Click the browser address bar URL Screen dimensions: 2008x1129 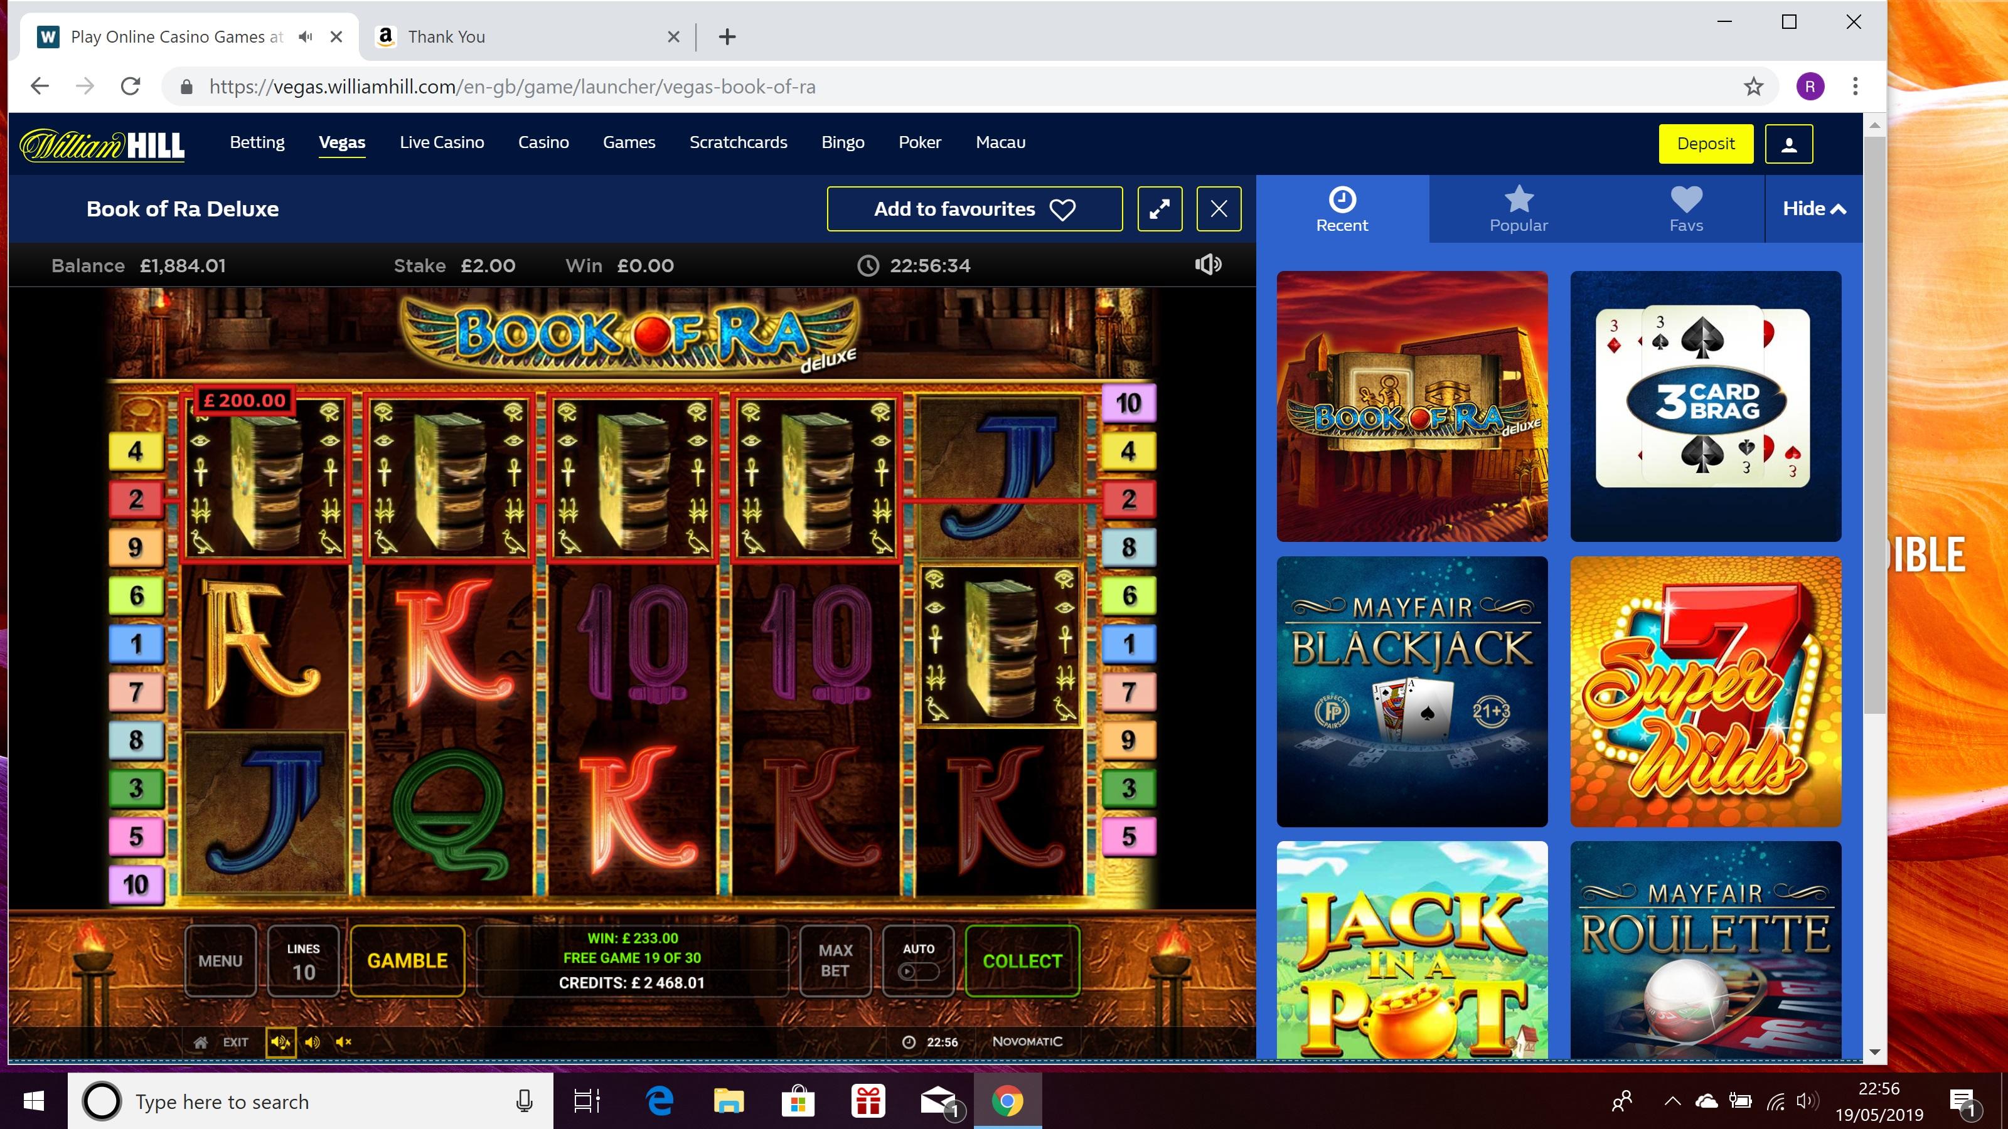click(x=512, y=87)
